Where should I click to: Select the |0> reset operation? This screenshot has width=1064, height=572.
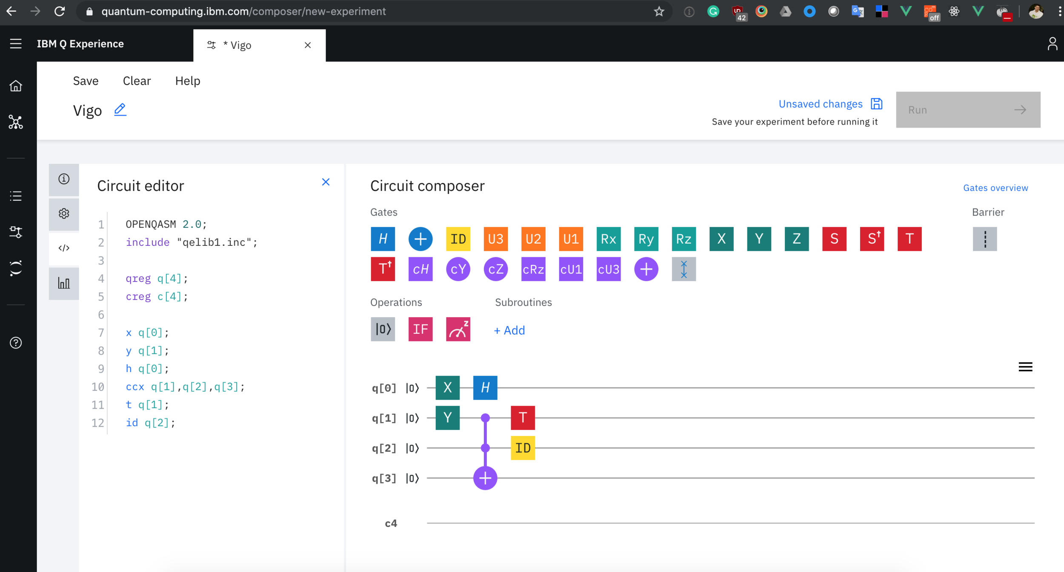coord(383,329)
